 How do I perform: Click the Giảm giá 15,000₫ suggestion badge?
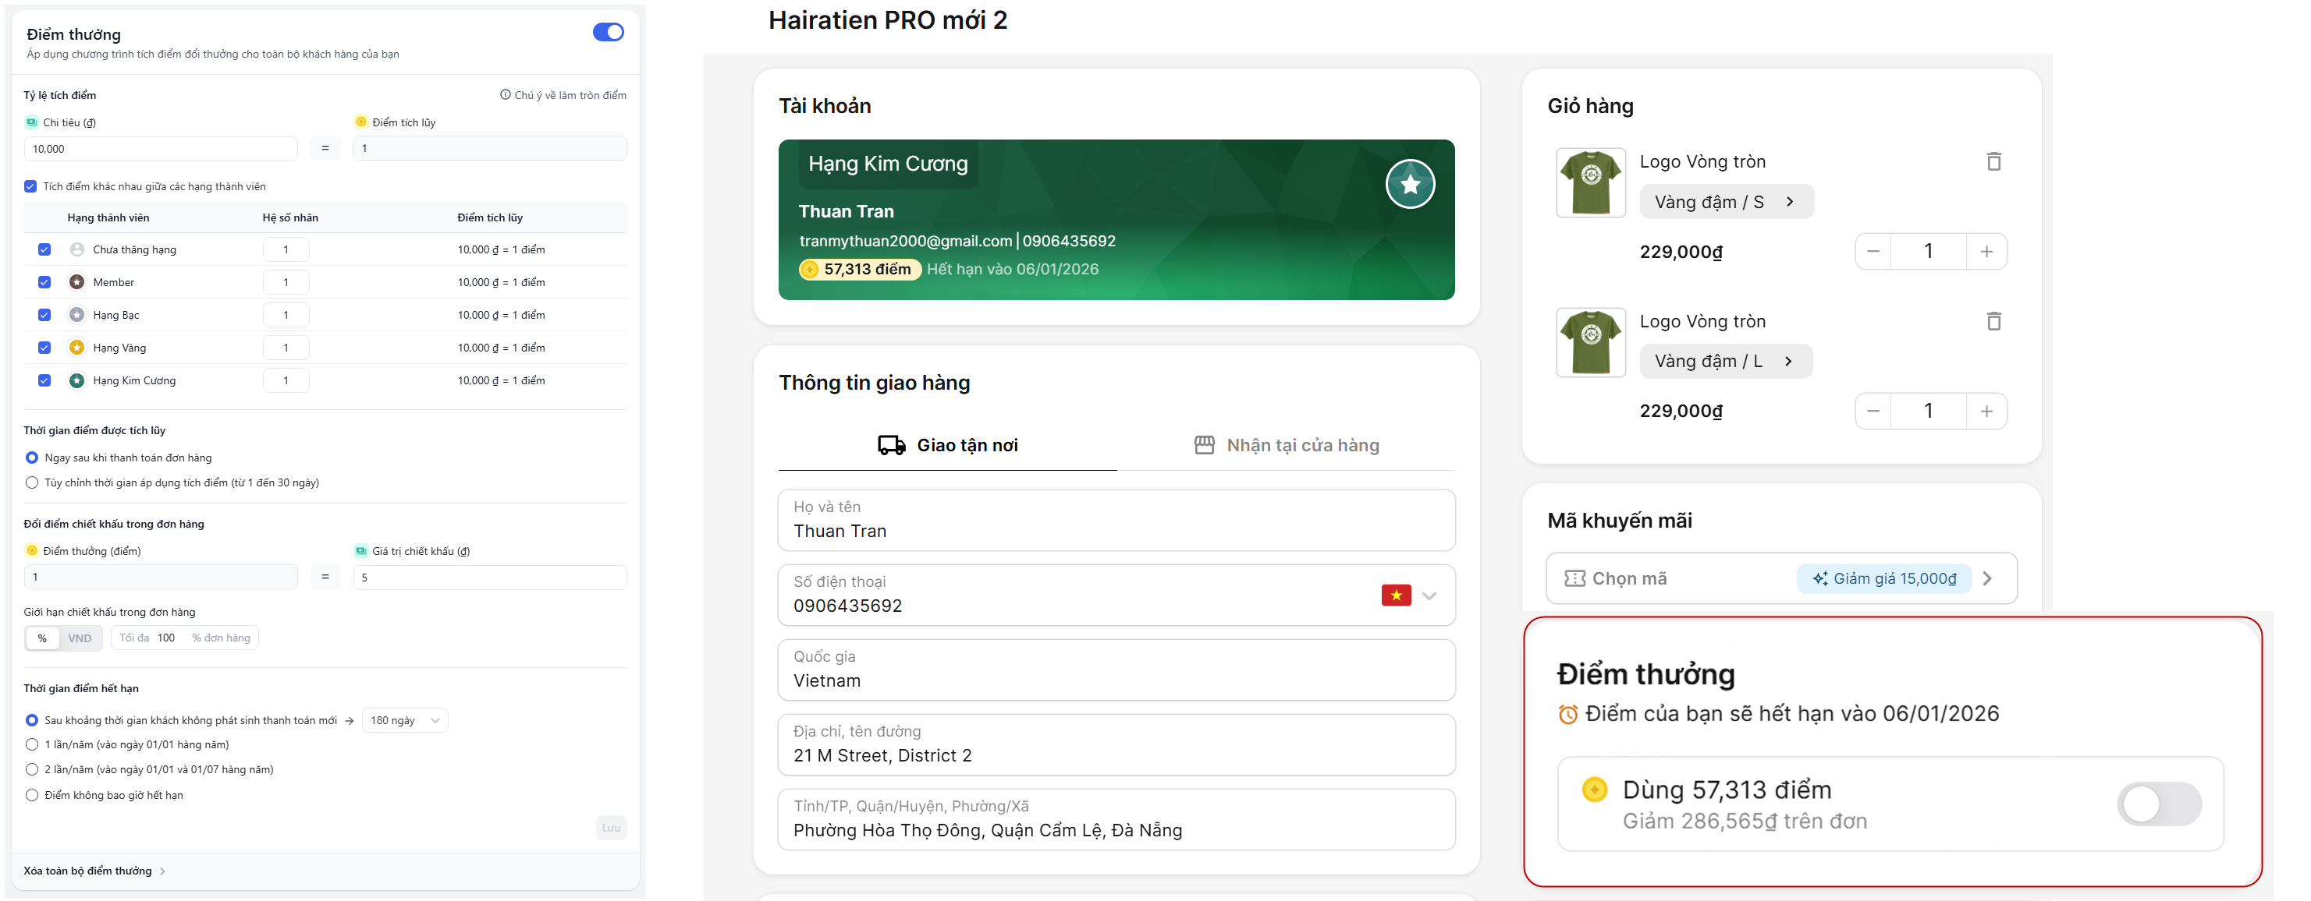coord(1883,579)
